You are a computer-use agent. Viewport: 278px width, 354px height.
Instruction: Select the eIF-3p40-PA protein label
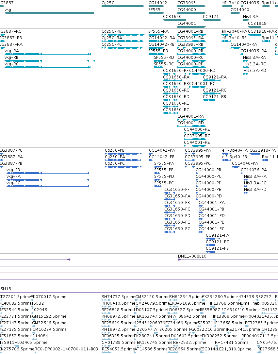point(235,150)
